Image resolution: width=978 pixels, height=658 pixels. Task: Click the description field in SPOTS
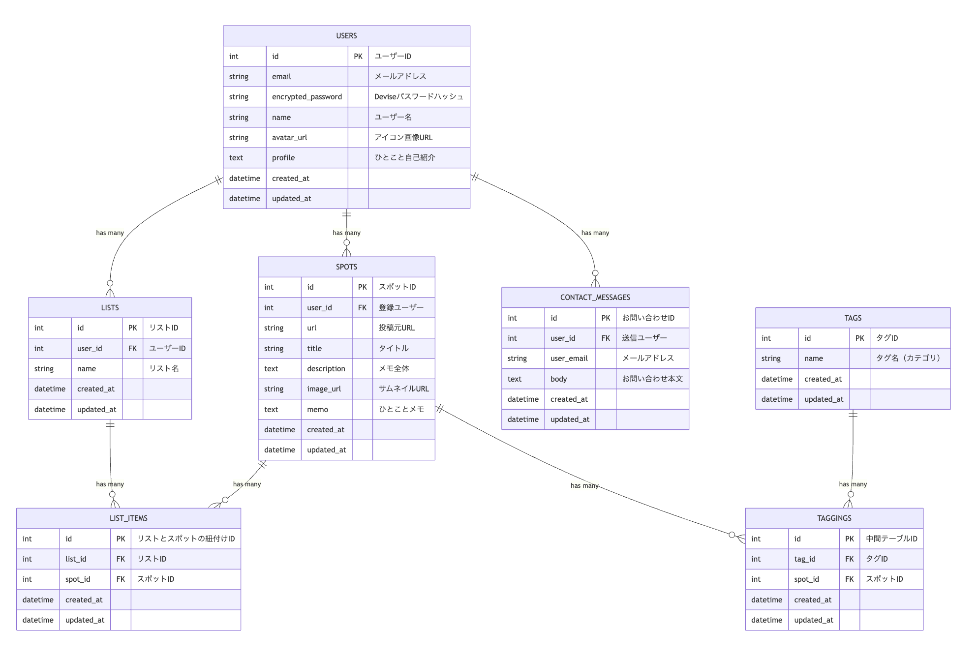[x=326, y=369]
